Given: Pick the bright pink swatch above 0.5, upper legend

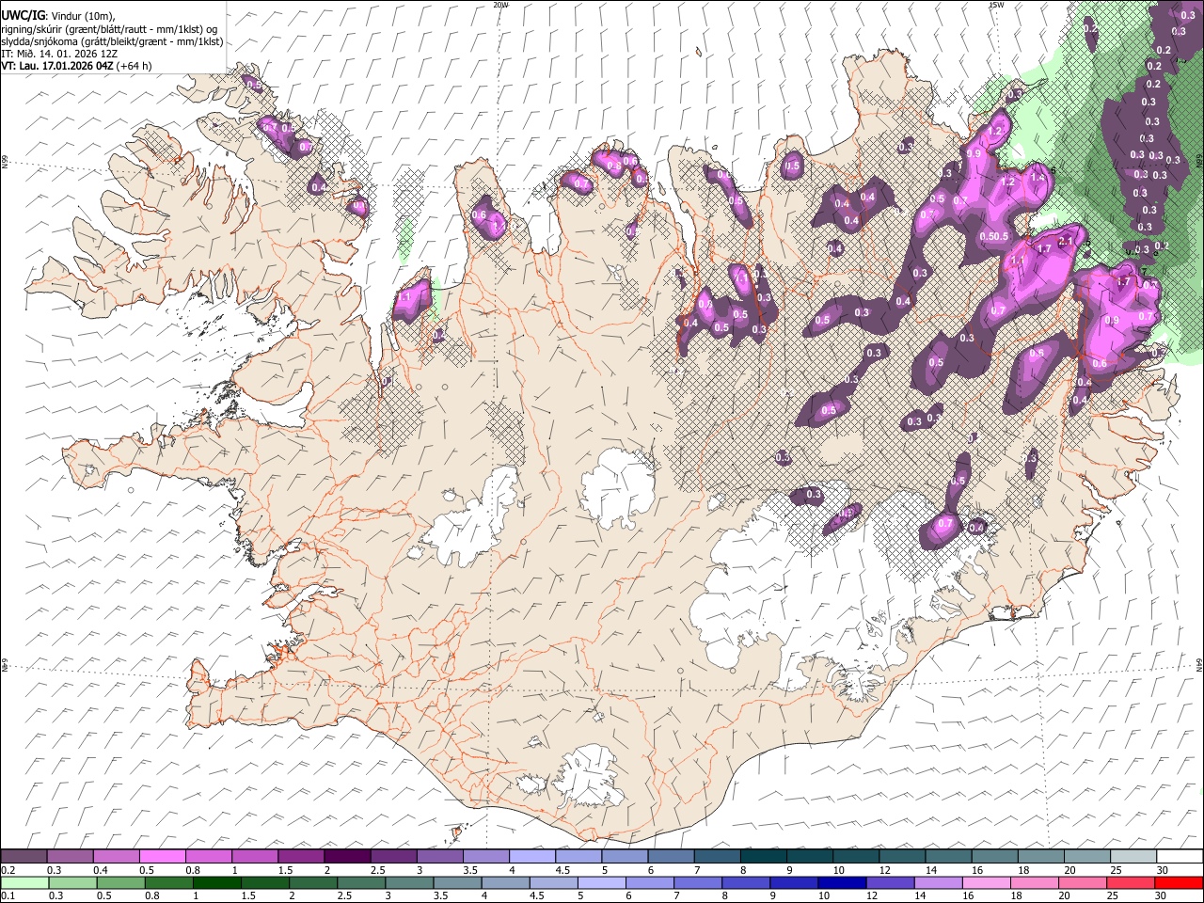Looking at the screenshot, I should click(162, 856).
